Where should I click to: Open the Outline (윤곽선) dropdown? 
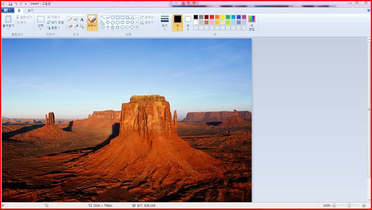pos(148,17)
